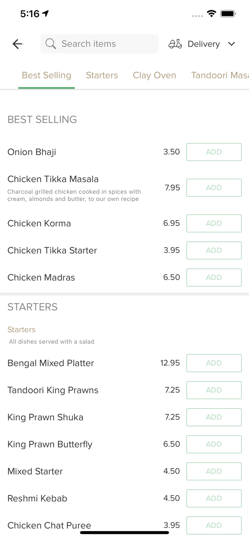Image resolution: width=249 pixels, height=539 pixels.
Task: Open the Clay Oven tab
Action: 155,75
